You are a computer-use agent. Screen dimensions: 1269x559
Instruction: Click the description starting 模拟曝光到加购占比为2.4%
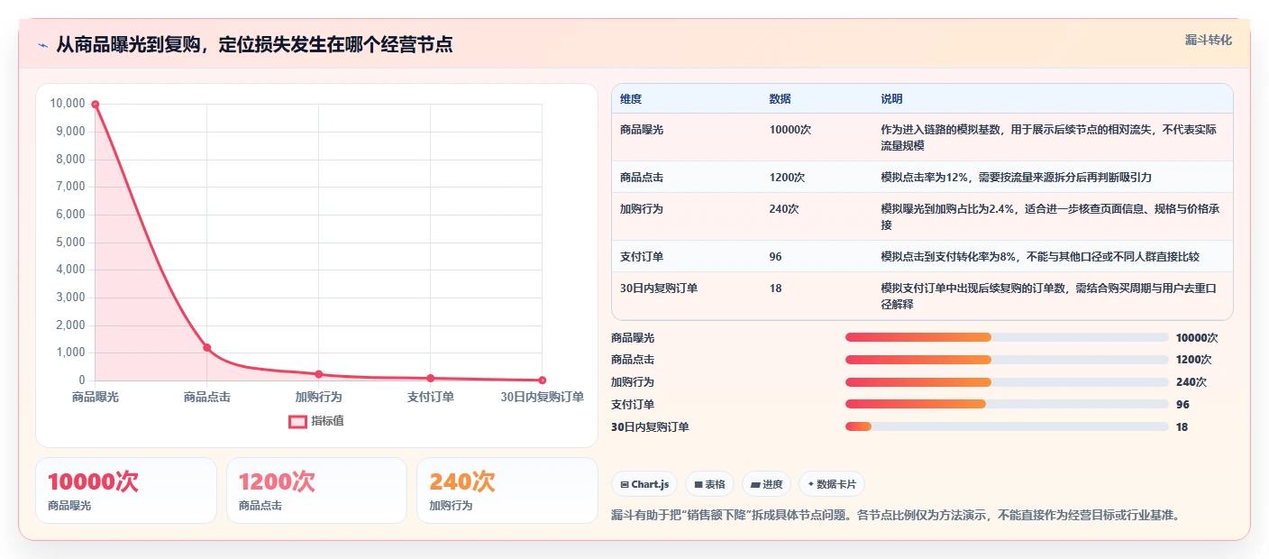(1050, 216)
